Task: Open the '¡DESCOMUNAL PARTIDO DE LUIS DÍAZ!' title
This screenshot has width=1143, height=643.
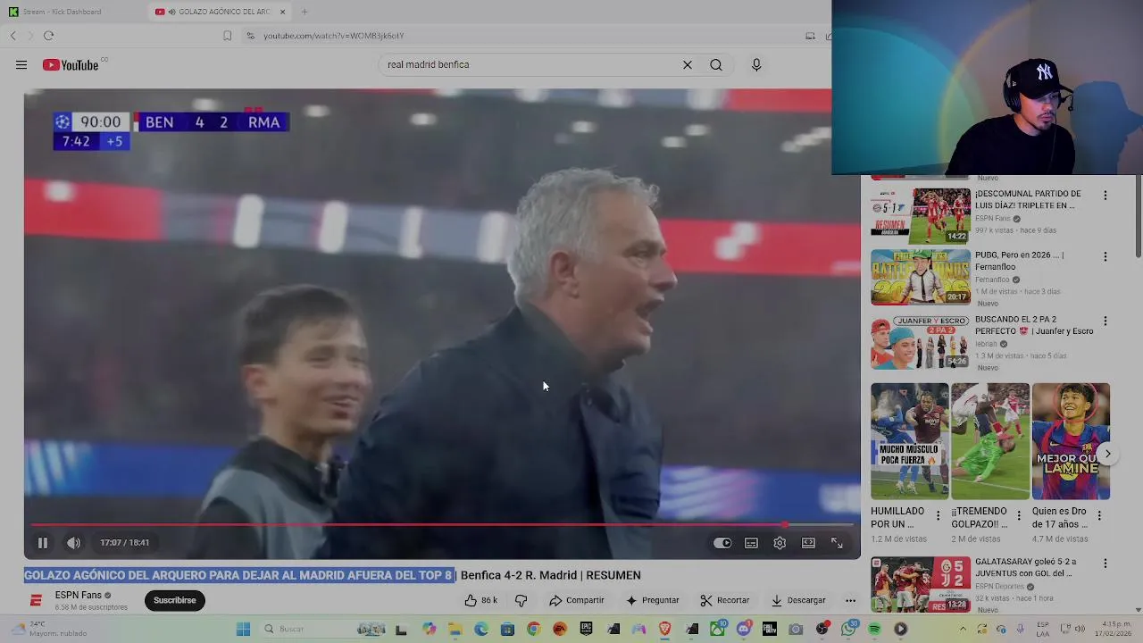Action: pos(1028,199)
